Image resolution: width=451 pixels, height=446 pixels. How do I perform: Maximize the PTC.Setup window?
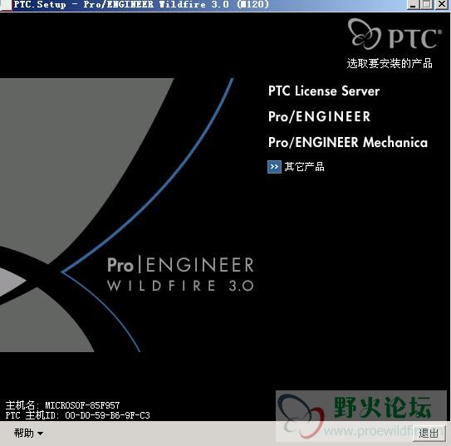[x=427, y=5]
